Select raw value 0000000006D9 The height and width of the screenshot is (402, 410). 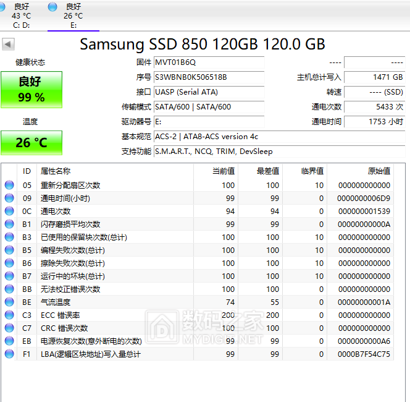click(364, 199)
